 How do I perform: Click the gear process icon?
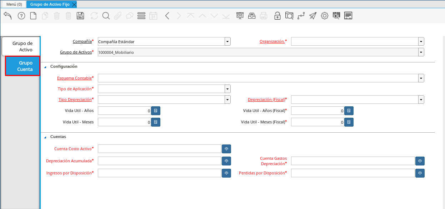(x=325, y=16)
